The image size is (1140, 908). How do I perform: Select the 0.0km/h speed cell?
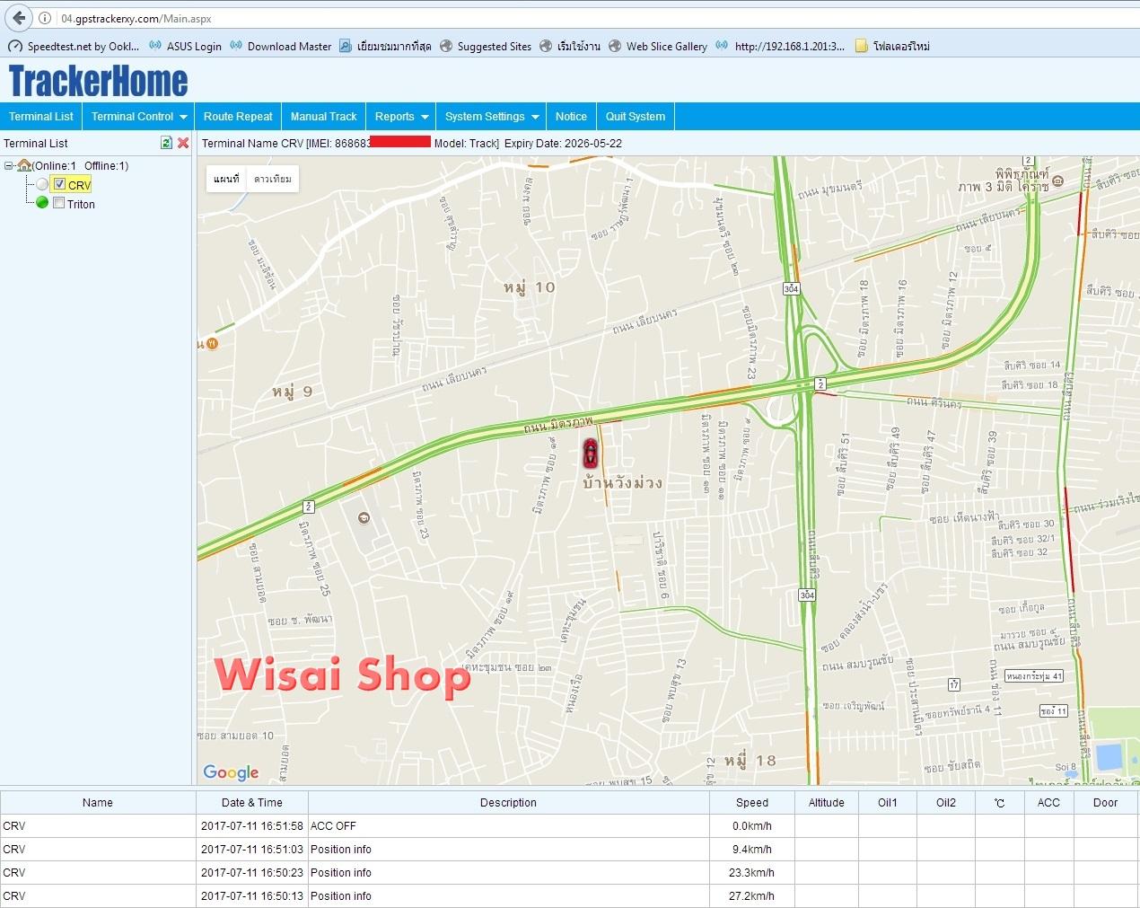pyautogui.click(x=752, y=826)
